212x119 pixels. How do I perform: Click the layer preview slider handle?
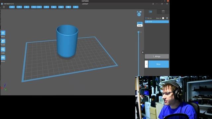pyautogui.click(x=138, y=32)
